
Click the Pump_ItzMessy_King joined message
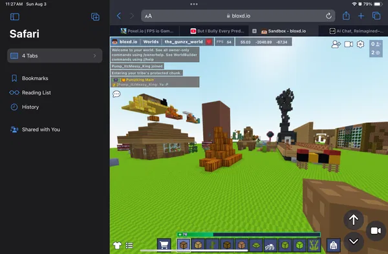[137, 67]
